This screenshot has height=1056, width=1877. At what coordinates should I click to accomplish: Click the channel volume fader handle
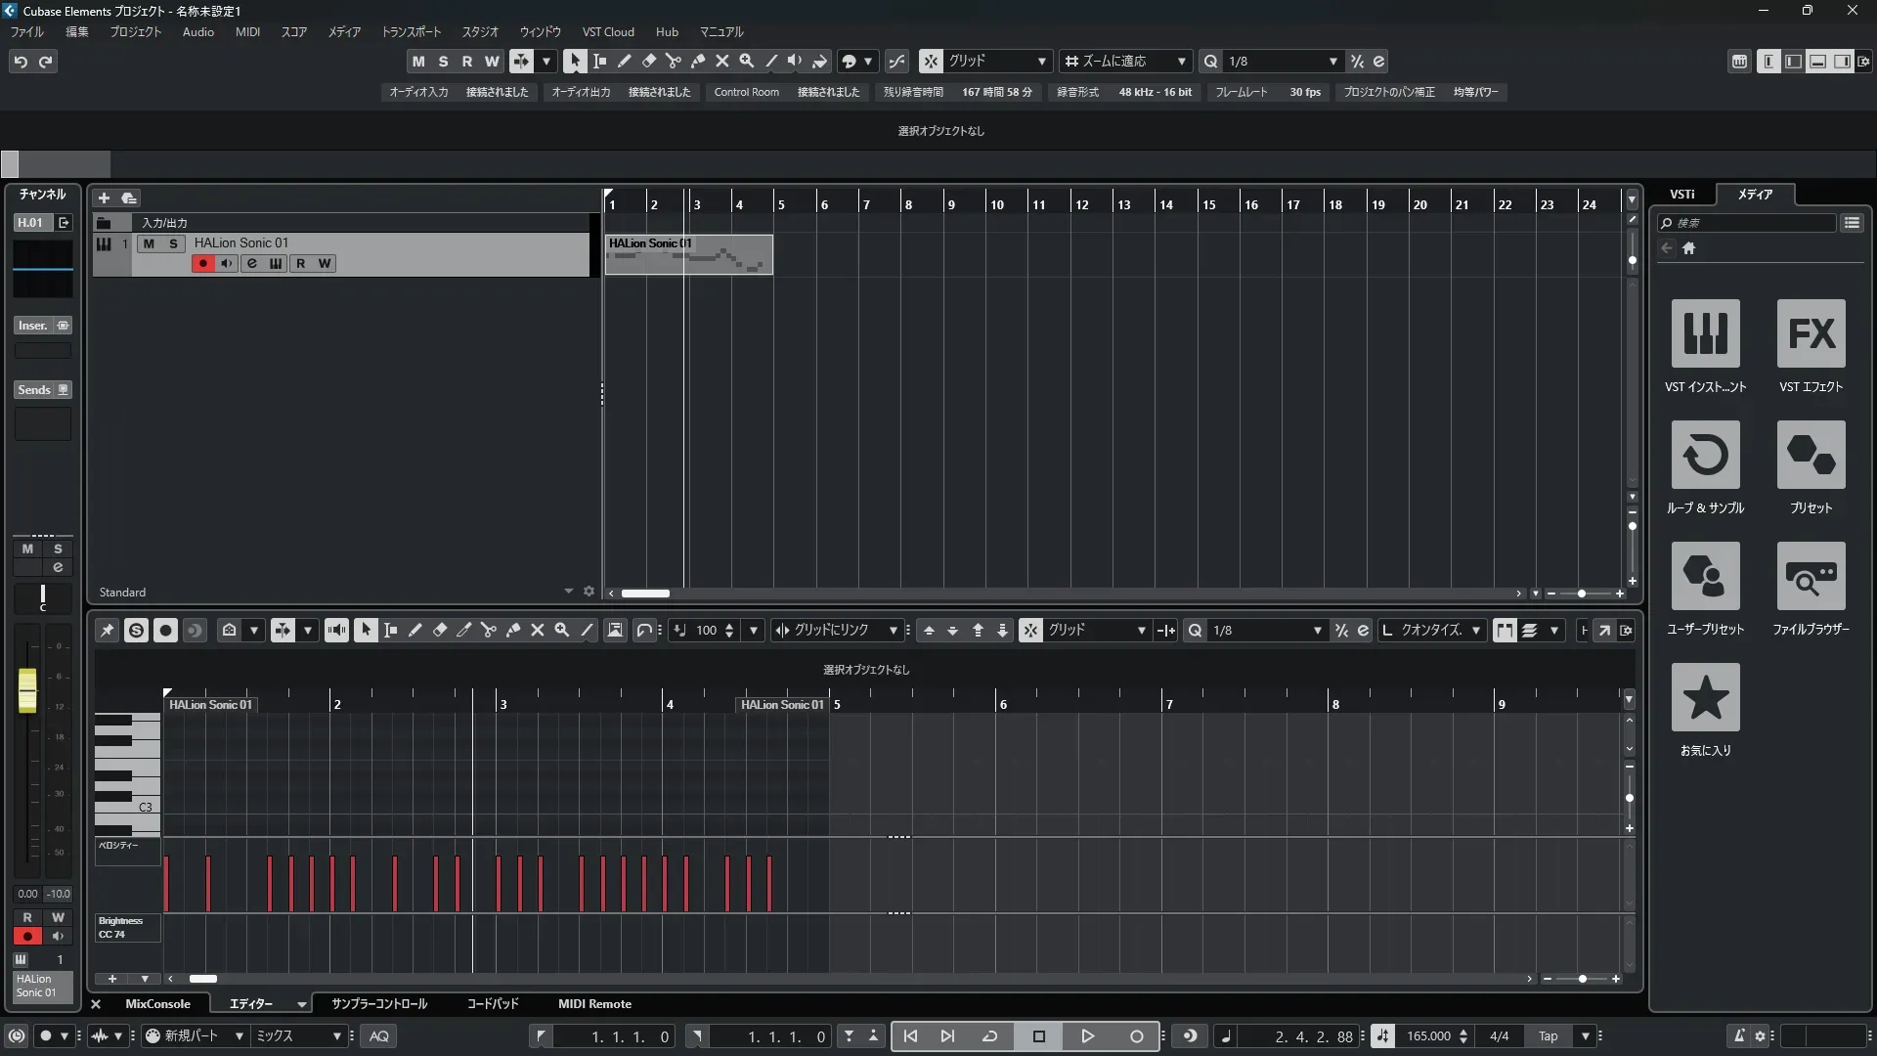[27, 690]
